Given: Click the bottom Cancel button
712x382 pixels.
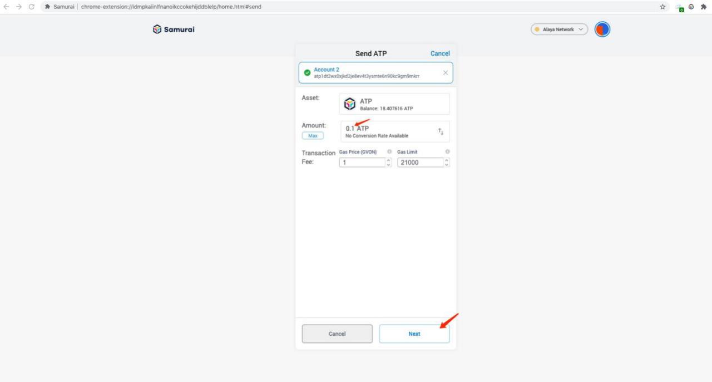Looking at the screenshot, I should (337, 334).
